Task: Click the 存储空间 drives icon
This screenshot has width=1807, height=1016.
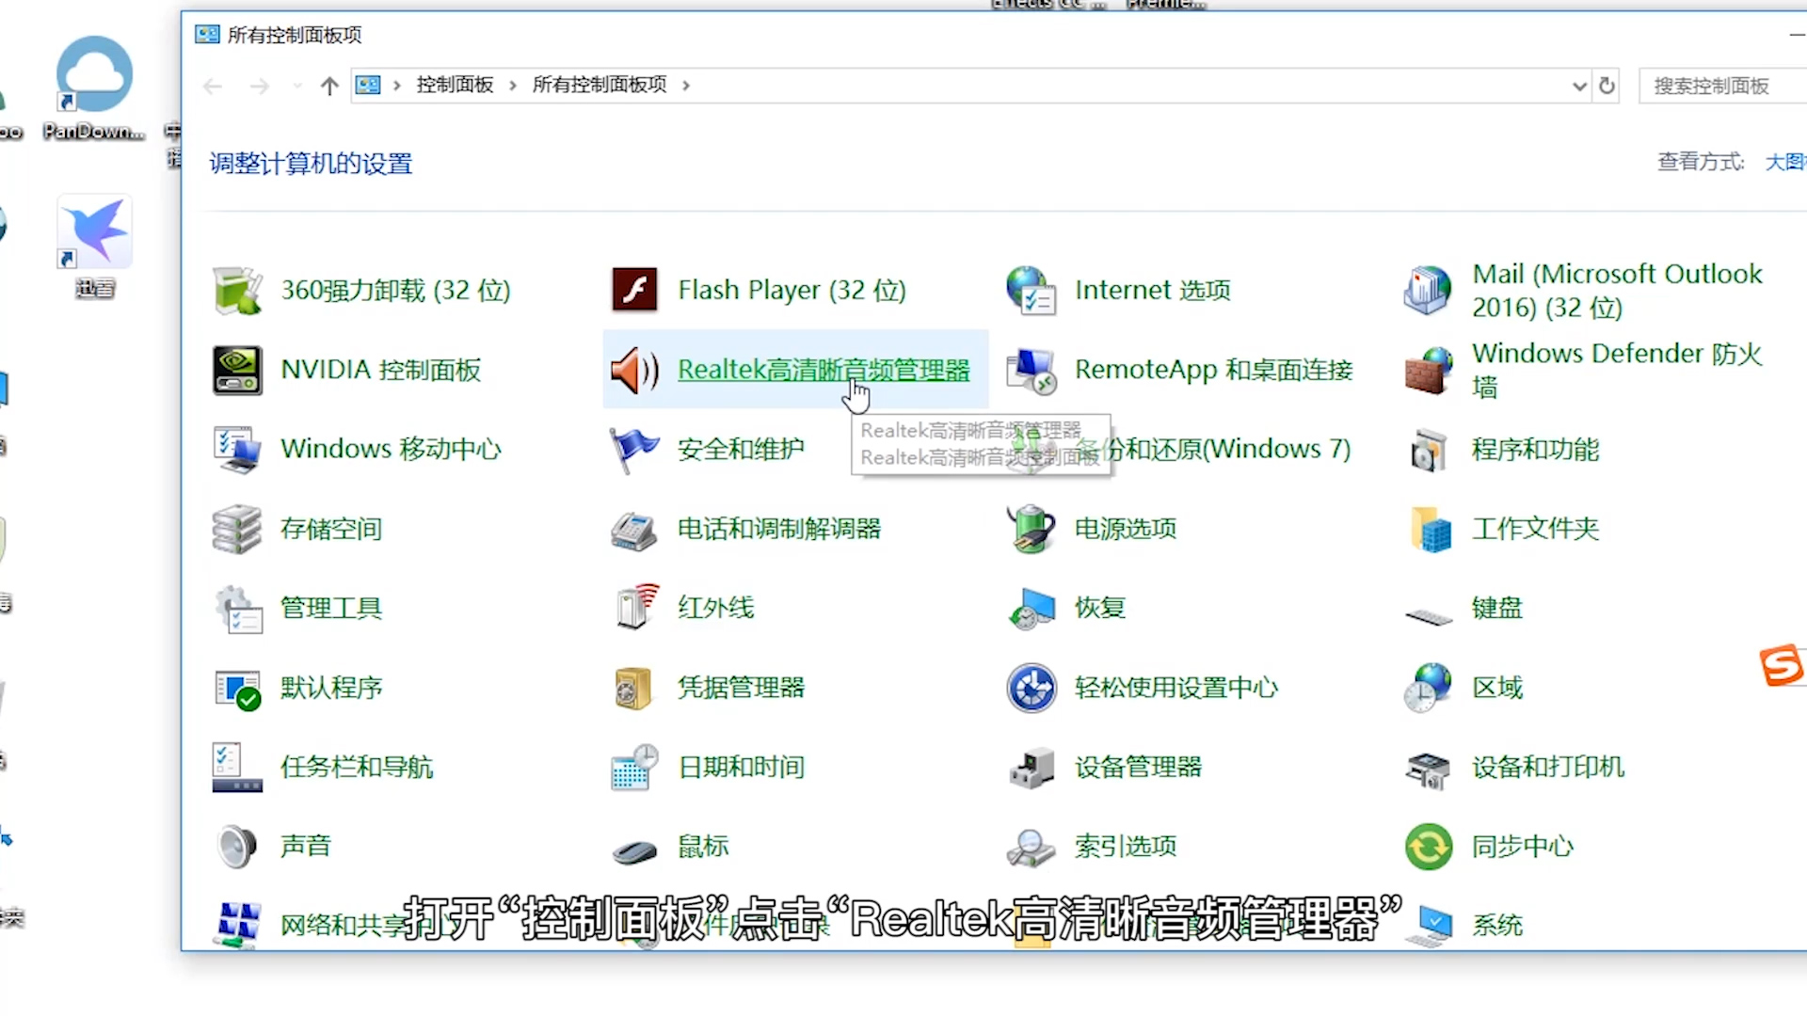Action: [x=237, y=529]
